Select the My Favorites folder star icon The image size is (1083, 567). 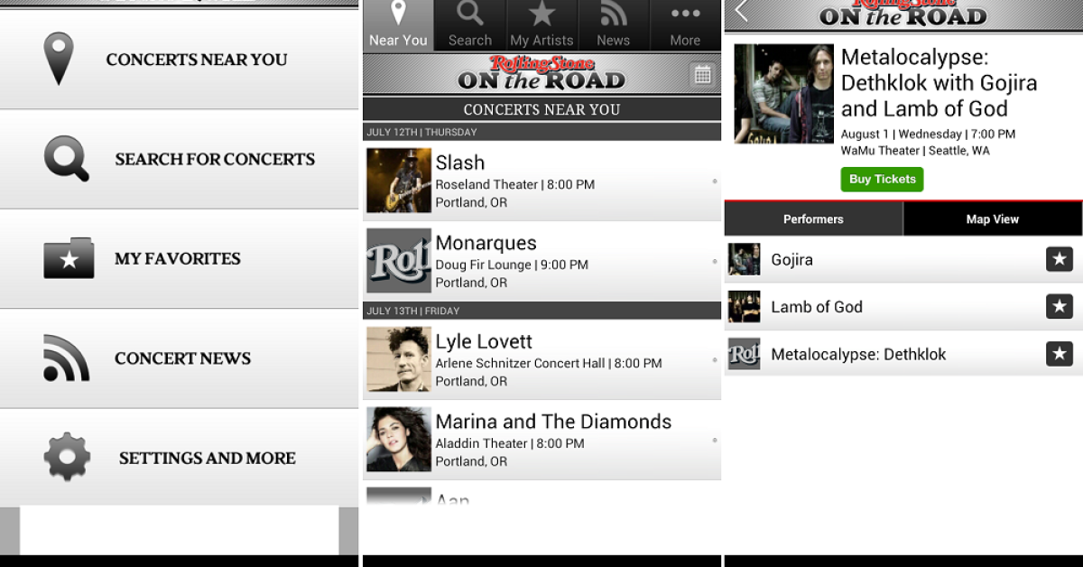pyautogui.click(x=69, y=258)
